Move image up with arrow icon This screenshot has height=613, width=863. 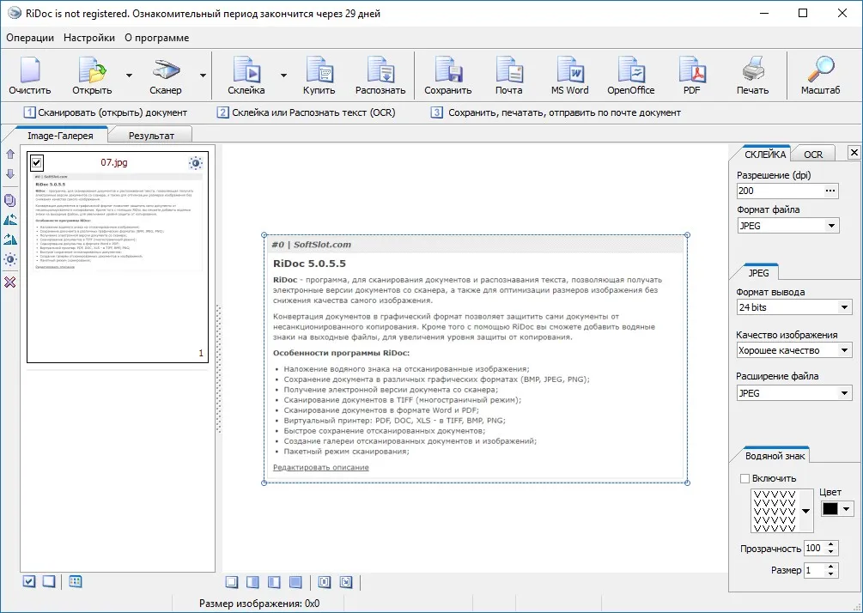(10, 155)
